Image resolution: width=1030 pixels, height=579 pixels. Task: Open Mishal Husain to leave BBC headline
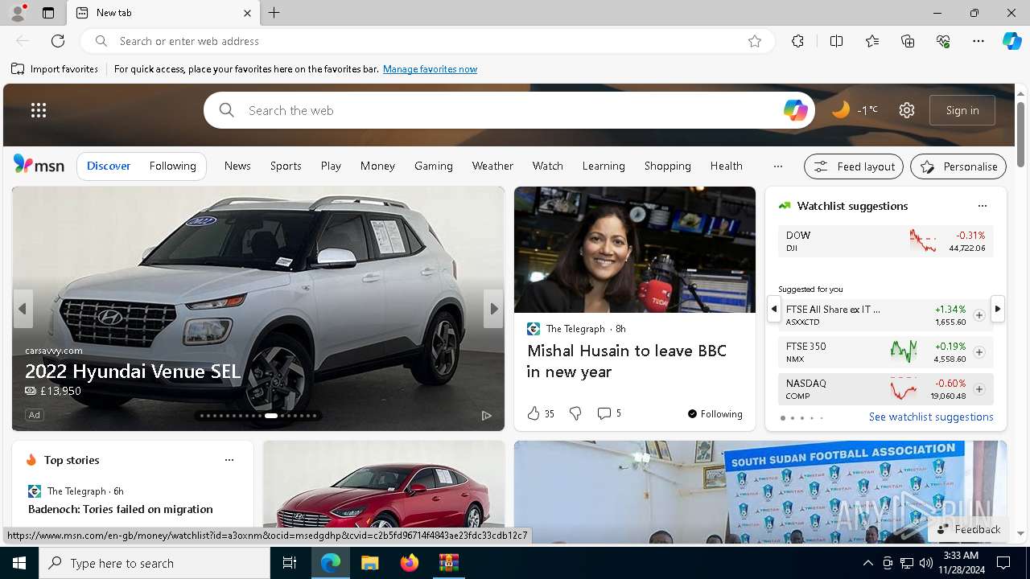[x=627, y=361]
